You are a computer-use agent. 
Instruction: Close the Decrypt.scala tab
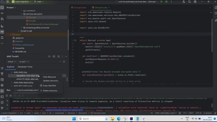(x=109, y=7)
